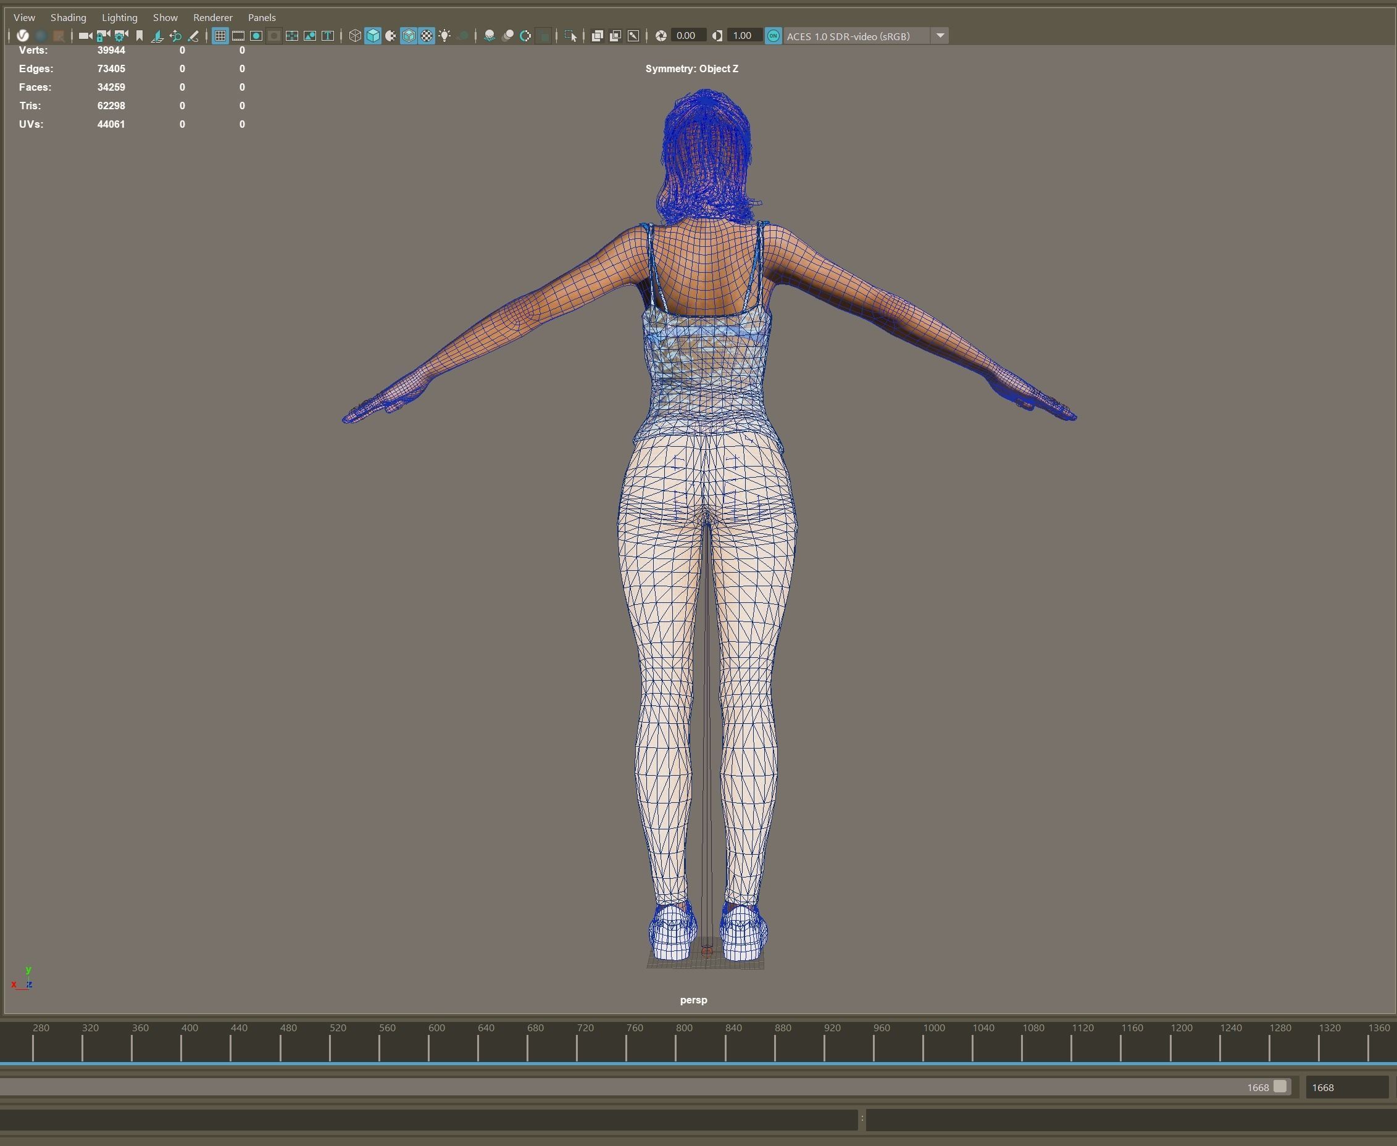Open the Panels menu
The height and width of the screenshot is (1146, 1397).
[262, 17]
